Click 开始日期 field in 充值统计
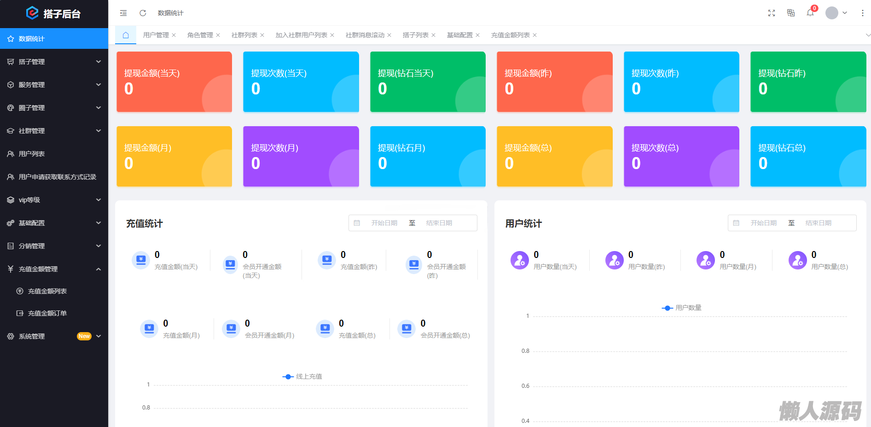Viewport: 871px width, 427px height. point(384,223)
